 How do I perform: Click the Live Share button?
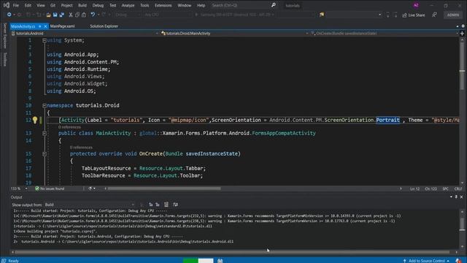[x=414, y=15]
